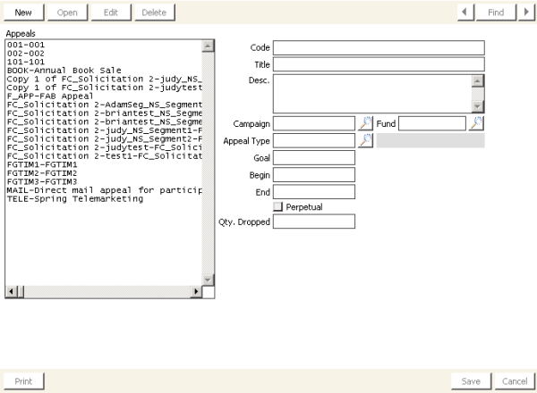Click the Qty. Dropped field
The height and width of the screenshot is (393, 537).
(313, 222)
